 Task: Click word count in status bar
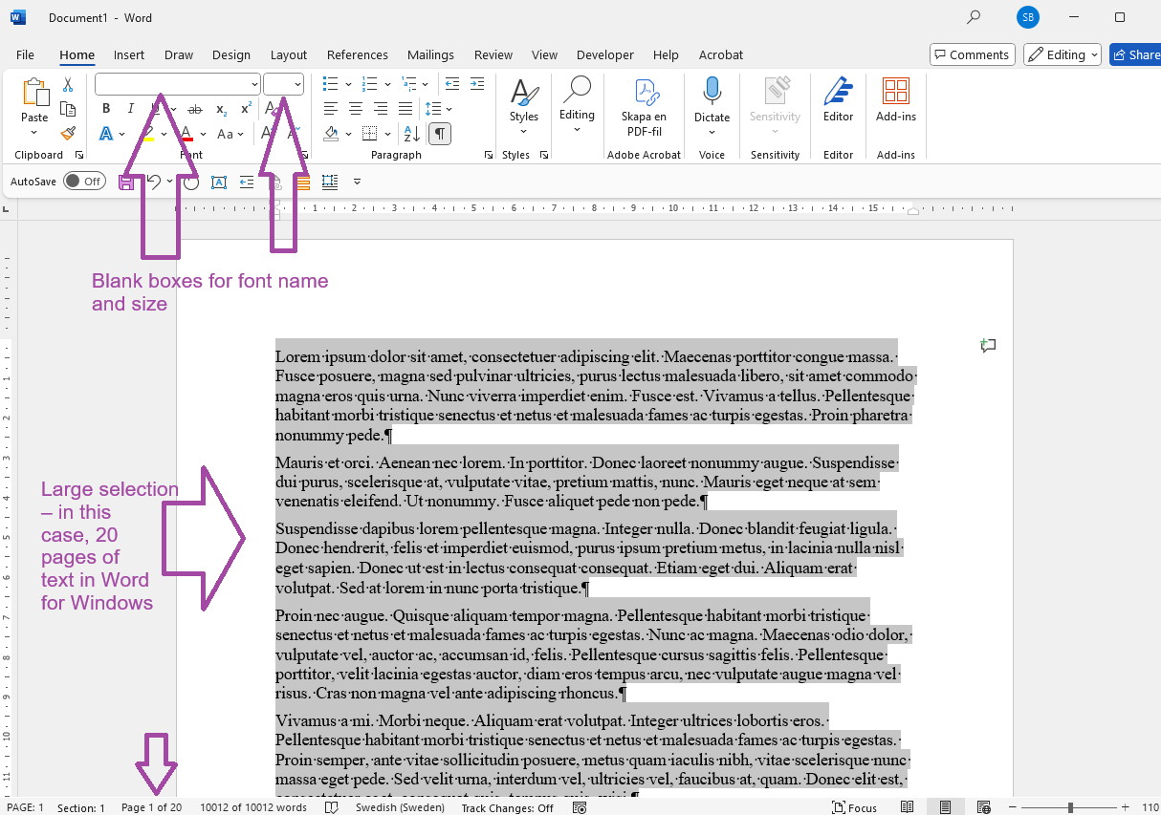pyautogui.click(x=253, y=807)
